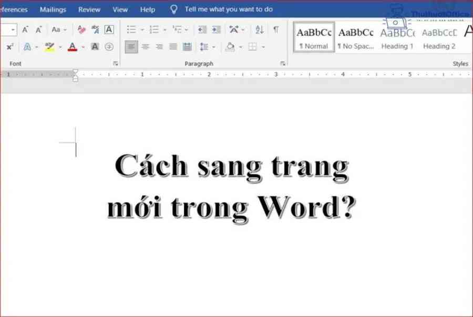Increase paragraph indent

pos(217,29)
